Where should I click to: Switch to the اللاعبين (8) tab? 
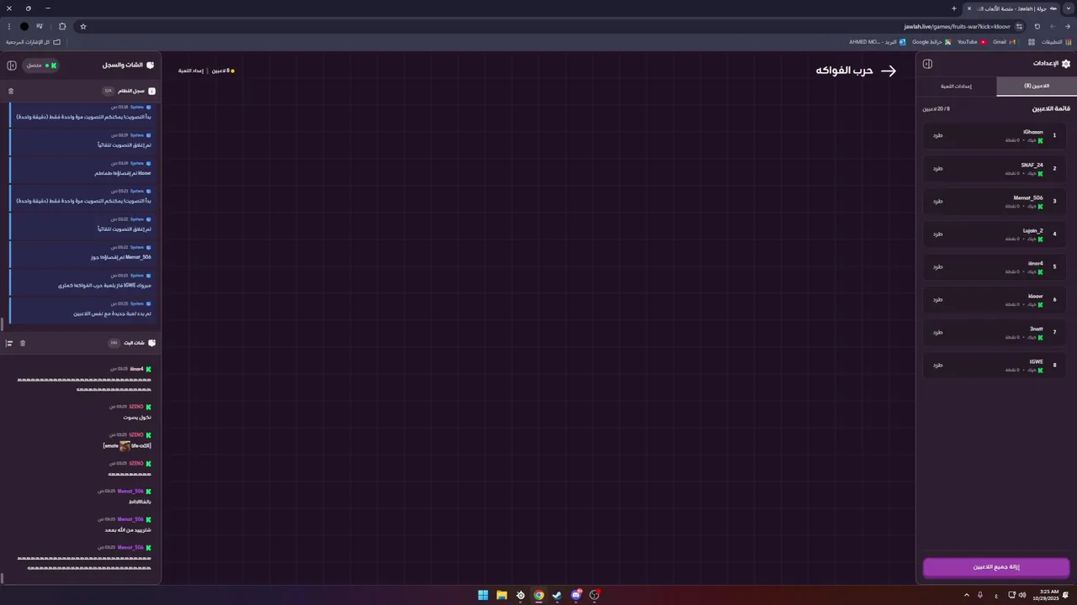(1037, 86)
